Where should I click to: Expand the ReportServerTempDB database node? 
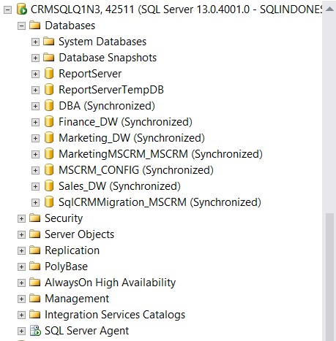point(35,90)
